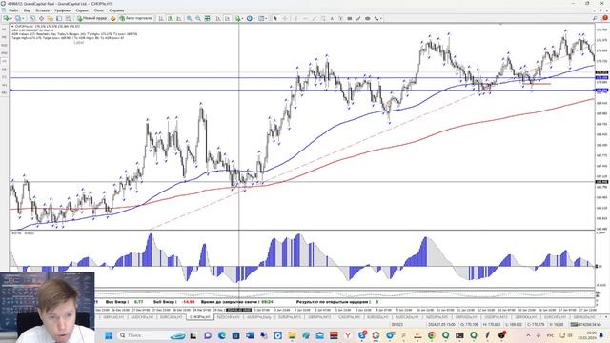Switch to M1 timeframe in left bar
Viewport: 610px width, 343px height.
point(4,30)
